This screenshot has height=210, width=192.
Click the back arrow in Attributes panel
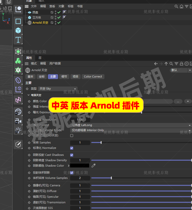[156, 64]
